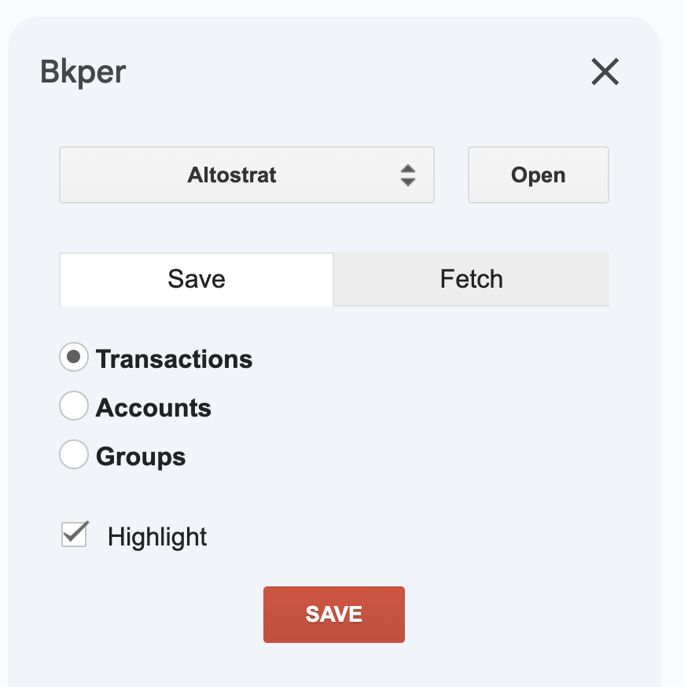Click the Highlight label text
This screenshot has width=684, height=687.
coord(156,536)
